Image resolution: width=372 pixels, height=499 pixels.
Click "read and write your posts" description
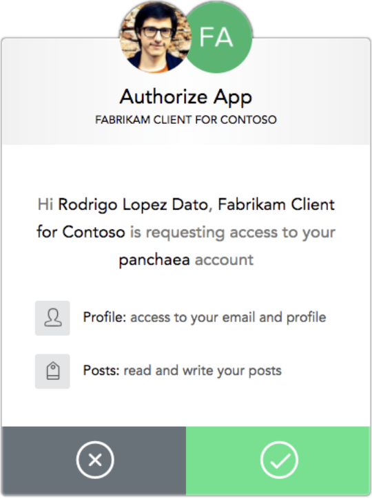203,371
